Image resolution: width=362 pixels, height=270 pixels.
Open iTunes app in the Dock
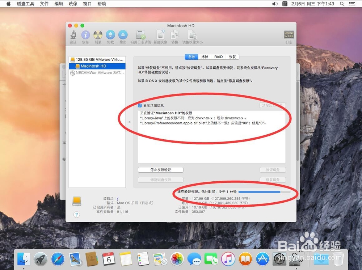pyautogui.click(x=228, y=259)
